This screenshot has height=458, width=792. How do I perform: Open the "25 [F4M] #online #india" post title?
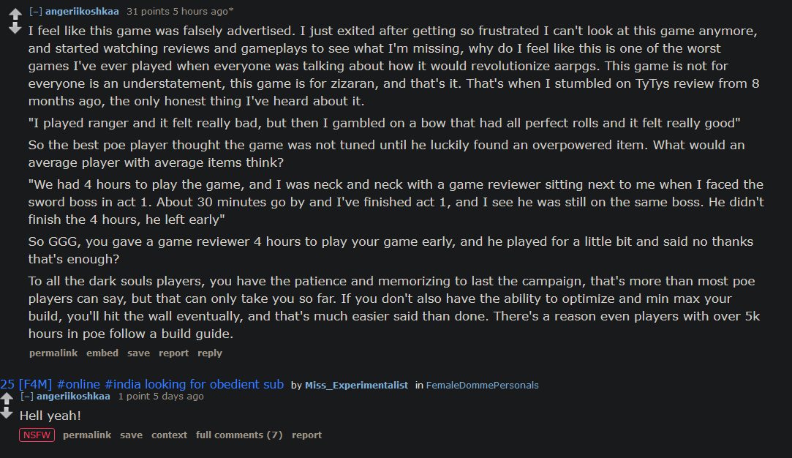tap(142, 384)
